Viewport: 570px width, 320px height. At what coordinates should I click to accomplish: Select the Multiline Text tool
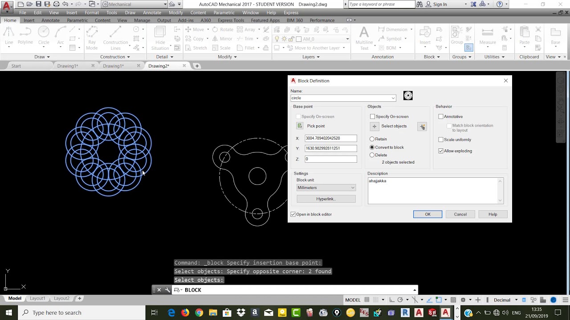click(x=364, y=38)
